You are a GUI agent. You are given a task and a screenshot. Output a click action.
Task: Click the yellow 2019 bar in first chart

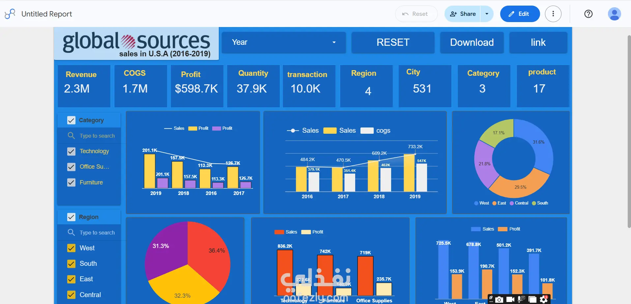pyautogui.click(x=150, y=171)
